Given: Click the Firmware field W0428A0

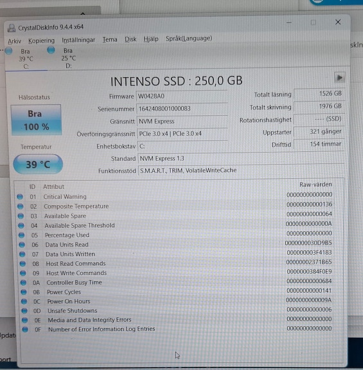Looking at the screenshot, I should 182,97.
